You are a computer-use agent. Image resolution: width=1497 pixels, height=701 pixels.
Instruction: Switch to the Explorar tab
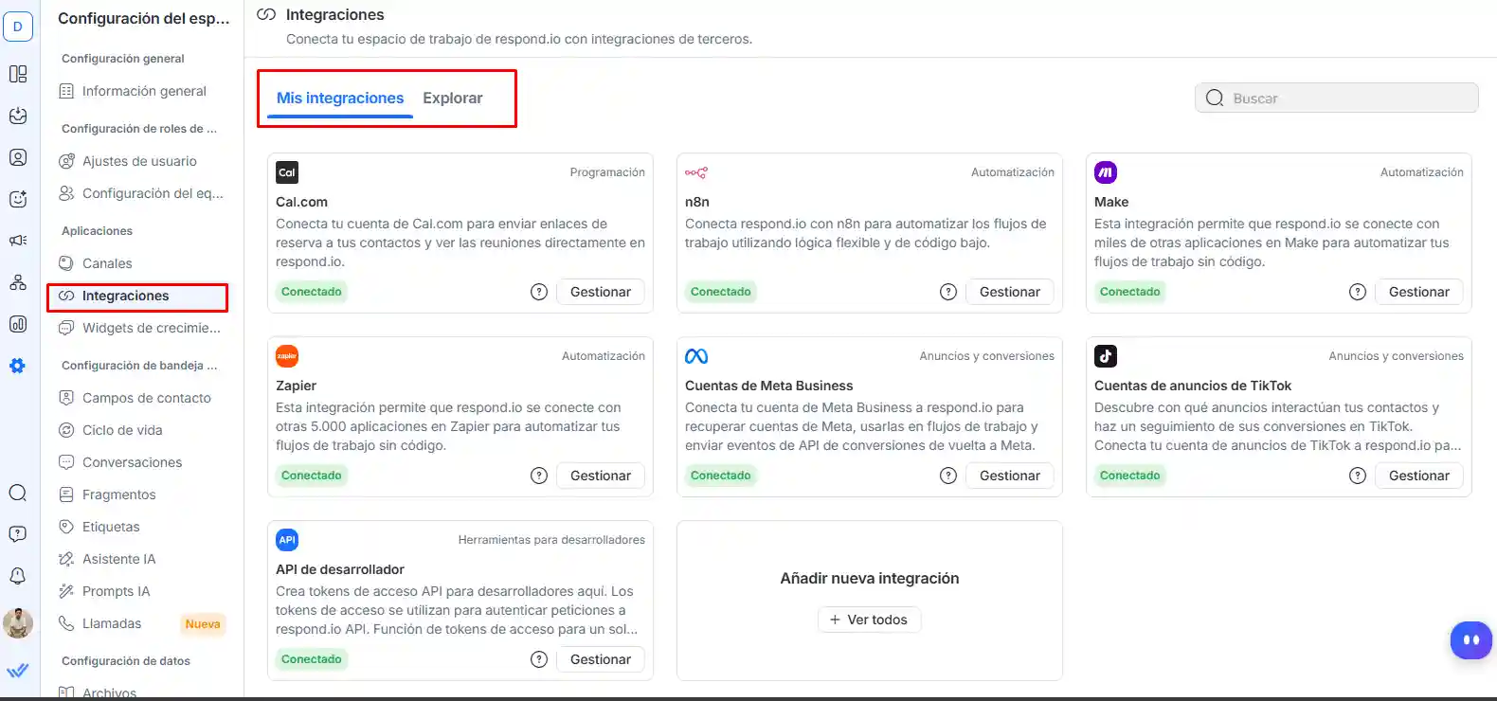tap(453, 99)
